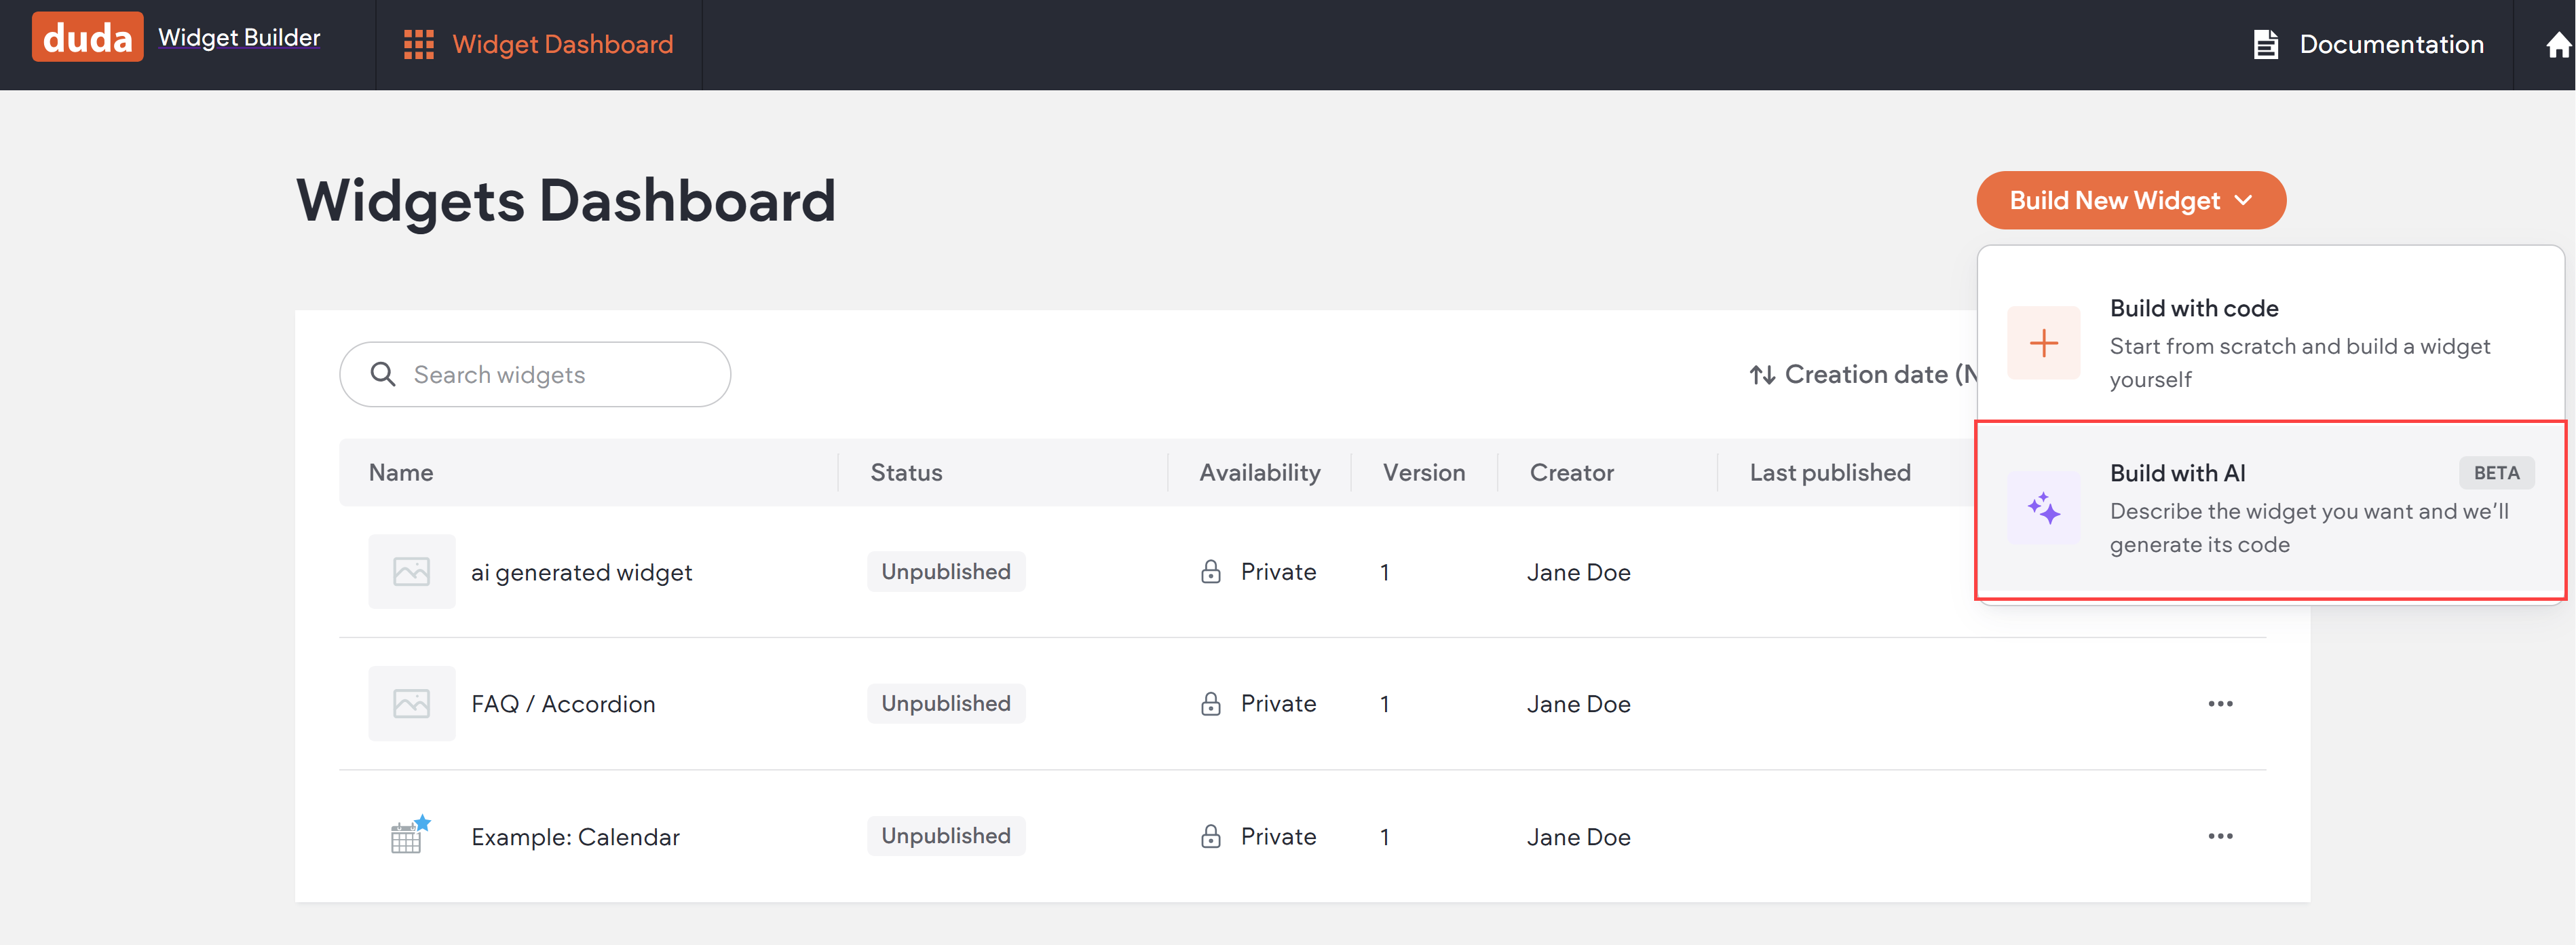Click the purple AI sparkle icon
This screenshot has height=945, width=2576.
[x=2043, y=508]
